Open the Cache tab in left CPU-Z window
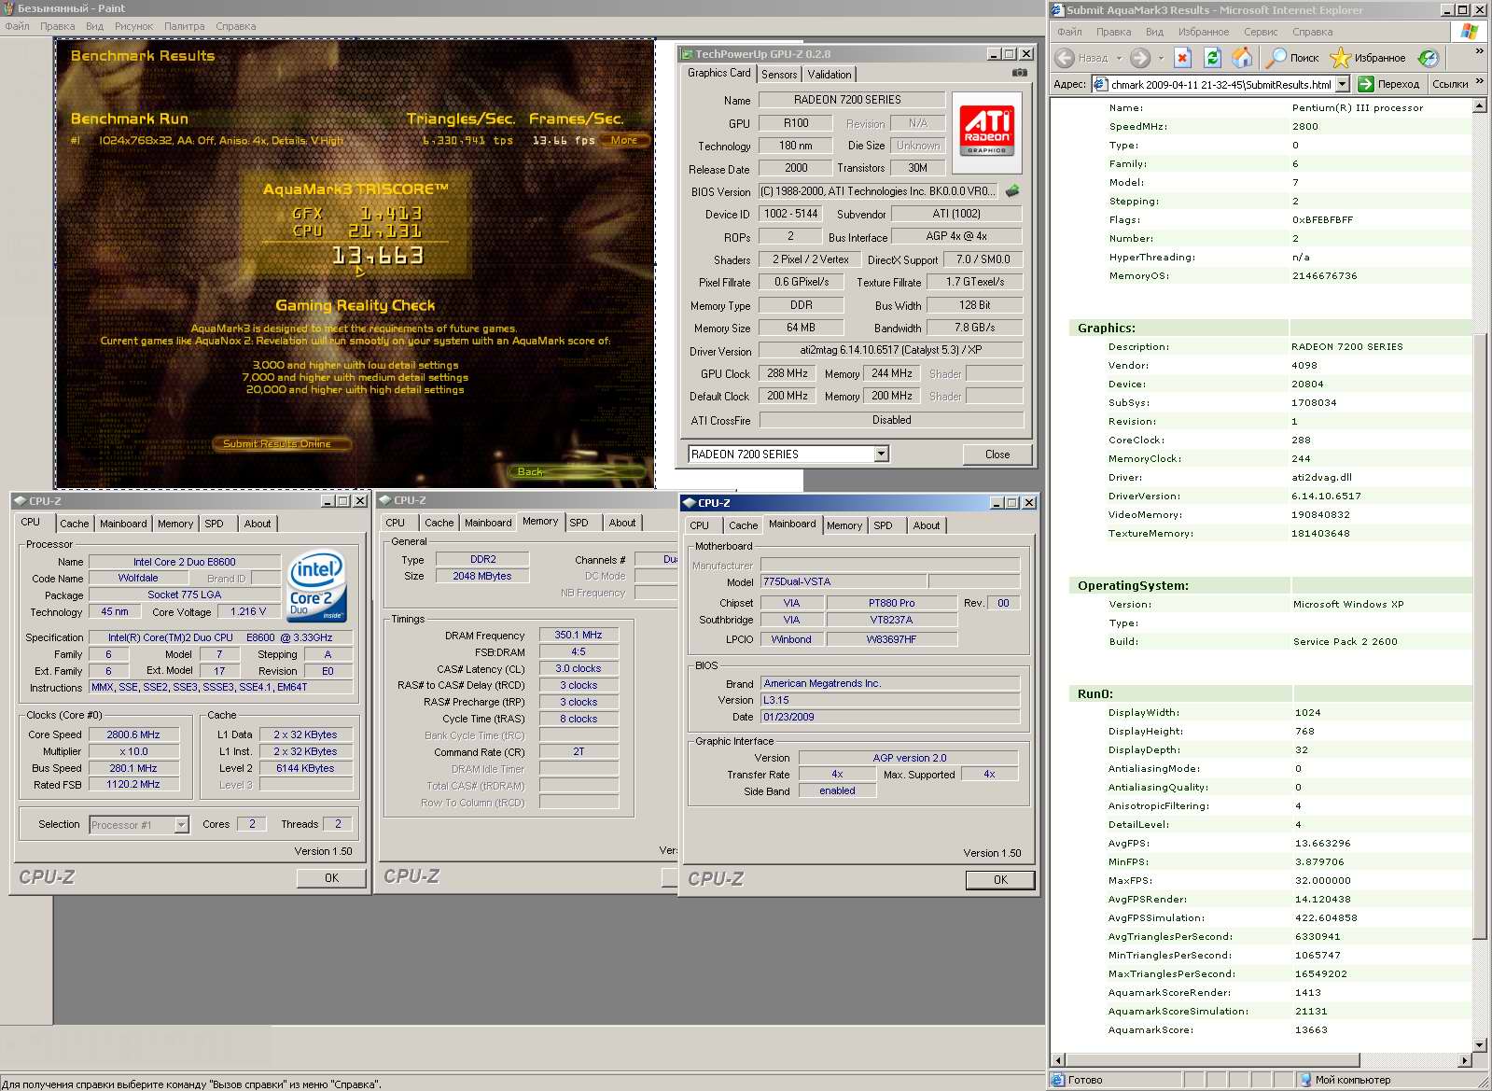 point(75,524)
